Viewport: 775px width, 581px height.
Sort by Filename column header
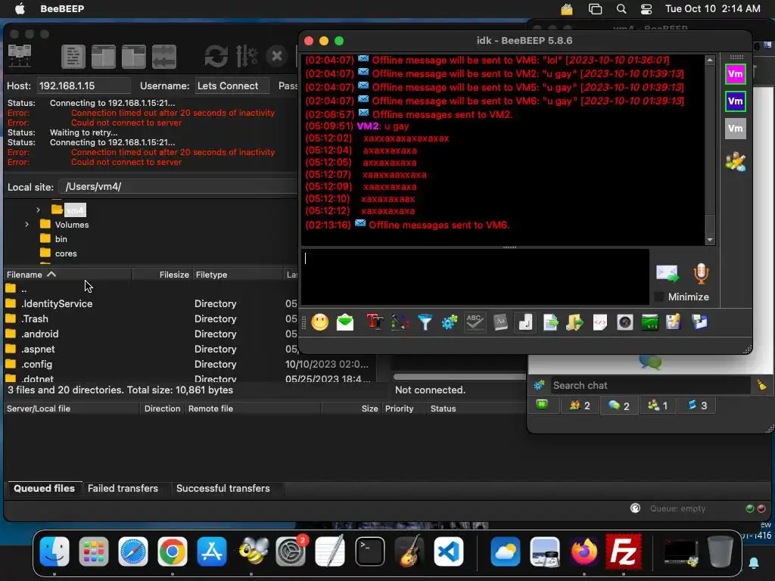[x=67, y=275]
